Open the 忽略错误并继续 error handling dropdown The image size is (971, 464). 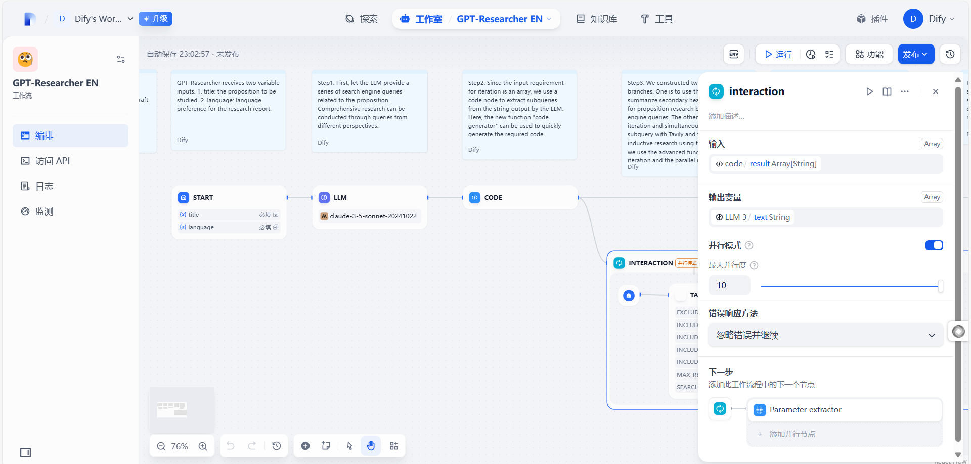825,335
